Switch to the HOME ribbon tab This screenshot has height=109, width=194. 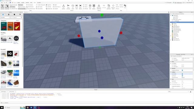pos(18,3)
